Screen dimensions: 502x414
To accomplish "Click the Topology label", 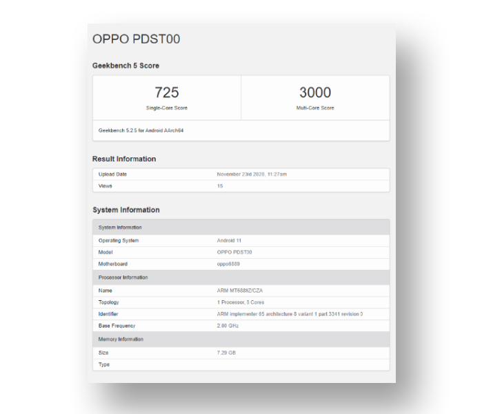I will tap(108, 302).
